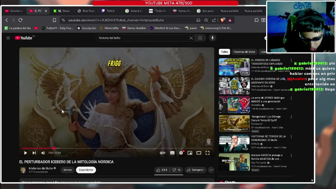Open Kongamato La Ciénega Oscura title
The height and width of the screenshot is (189, 336).
266,118
